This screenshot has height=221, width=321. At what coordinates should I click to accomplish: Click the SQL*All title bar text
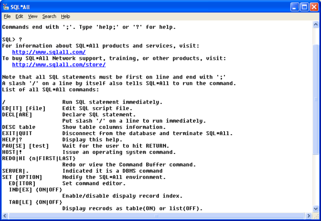(20, 7)
